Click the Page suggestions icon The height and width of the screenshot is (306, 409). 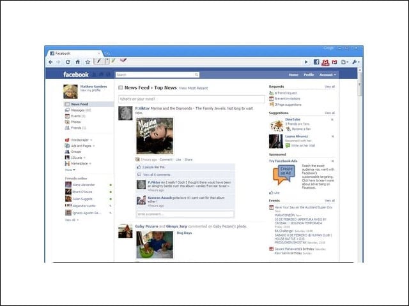271,105
